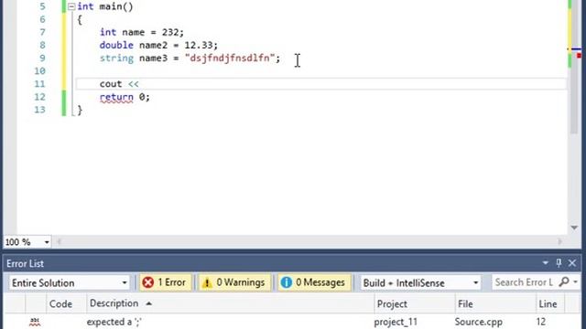Click the Error List panel title
The image size is (586, 329).
(x=25, y=263)
